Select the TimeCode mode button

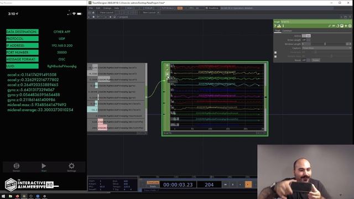pyautogui.click(x=153, y=182)
